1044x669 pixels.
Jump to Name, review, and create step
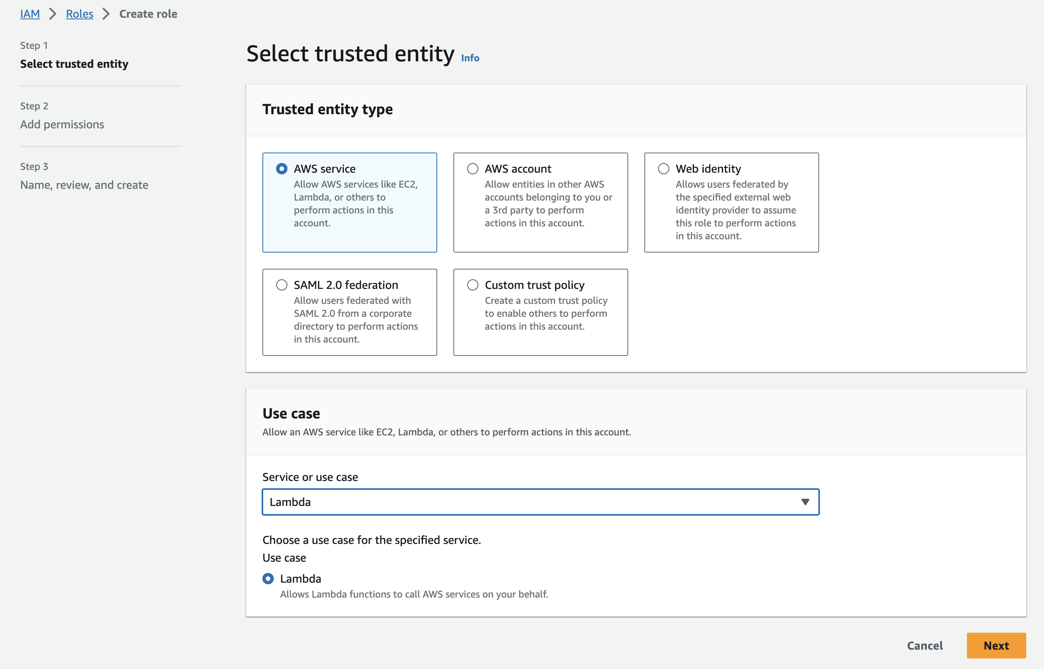(x=84, y=185)
